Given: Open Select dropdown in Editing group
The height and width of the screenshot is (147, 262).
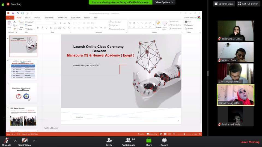Looking at the screenshot, I should point(189,29).
